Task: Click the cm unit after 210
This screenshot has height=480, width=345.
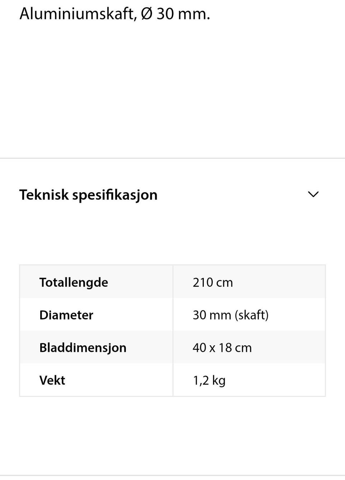Action: click(x=225, y=283)
